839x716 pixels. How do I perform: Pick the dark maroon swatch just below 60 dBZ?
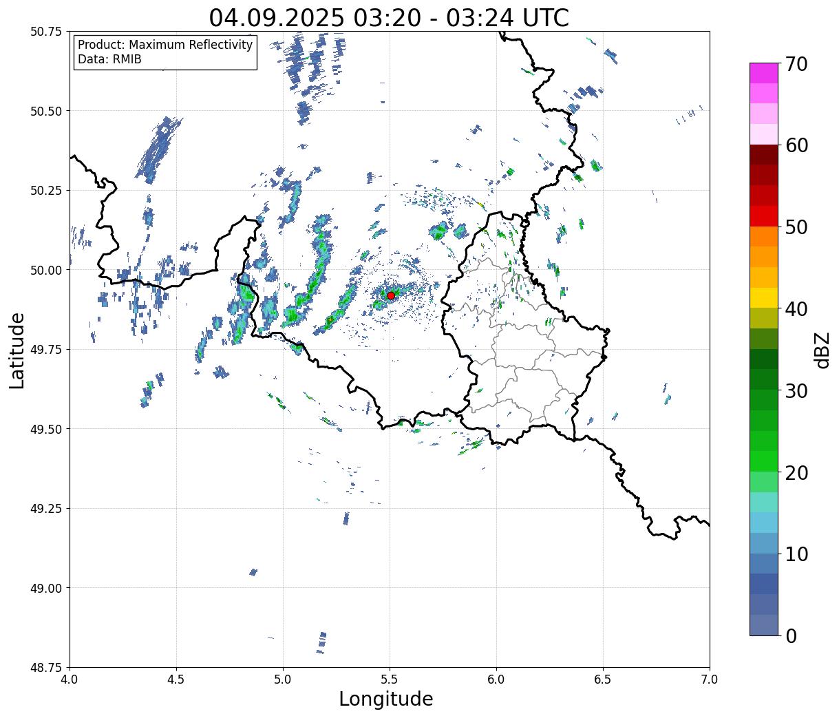tap(763, 155)
